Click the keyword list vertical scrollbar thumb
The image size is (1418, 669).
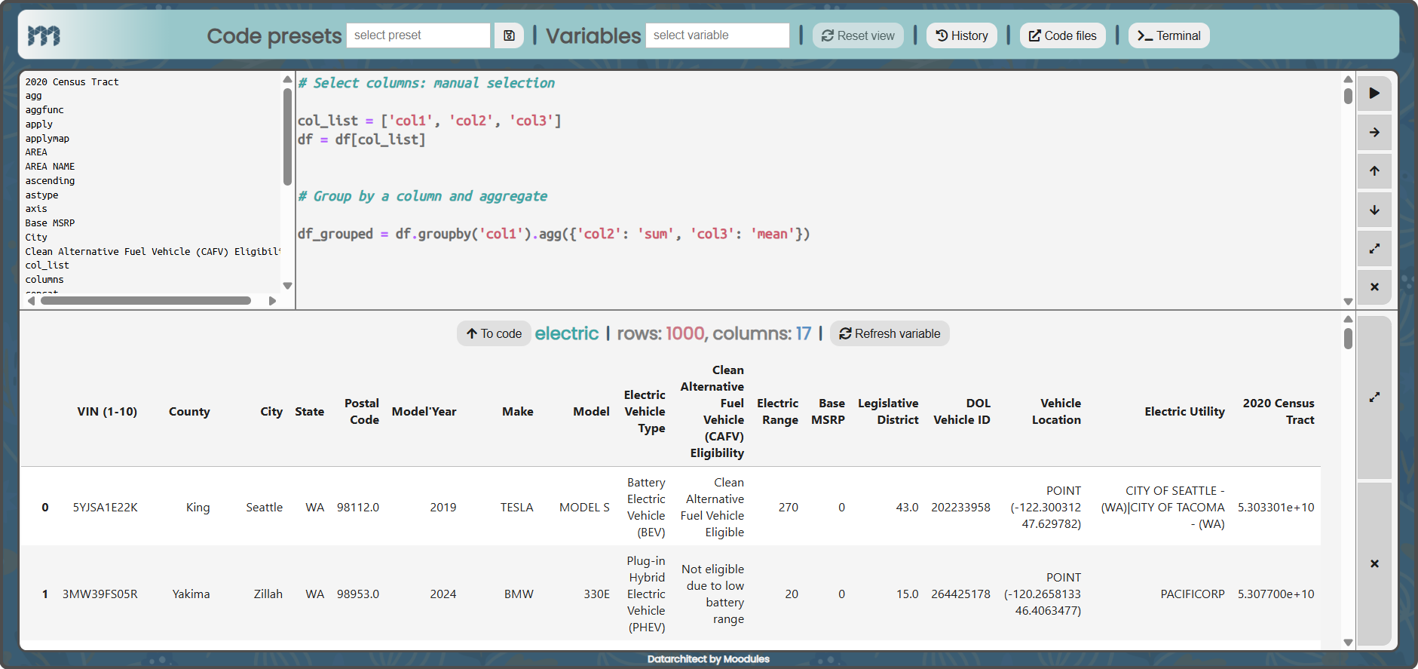(287, 137)
